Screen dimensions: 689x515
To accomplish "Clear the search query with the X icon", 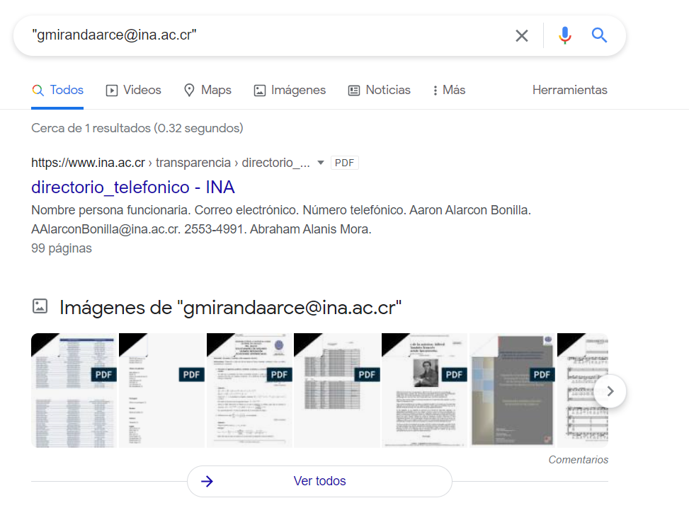I will click(522, 35).
